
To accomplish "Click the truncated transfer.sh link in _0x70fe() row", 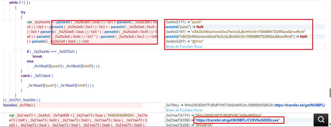I will click(x=300, y=105).
